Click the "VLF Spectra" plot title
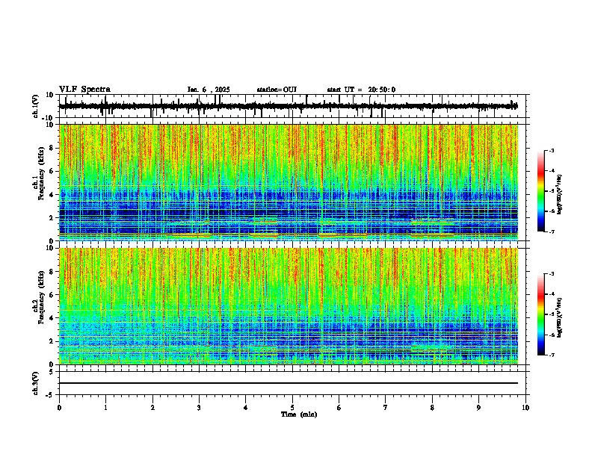Image resolution: width=592 pixels, height=457 pixels. pos(84,90)
